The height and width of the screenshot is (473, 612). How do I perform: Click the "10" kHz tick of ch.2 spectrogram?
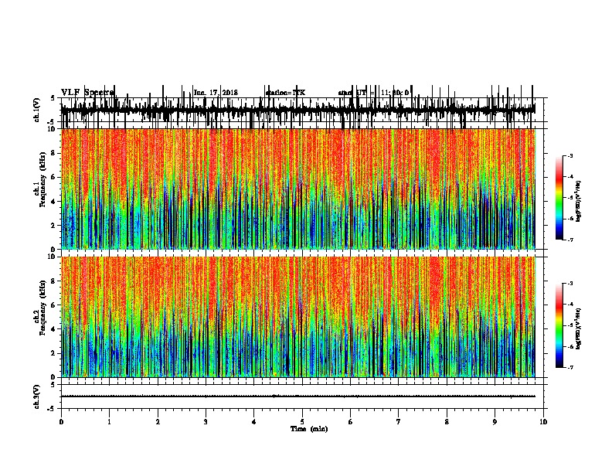point(52,257)
